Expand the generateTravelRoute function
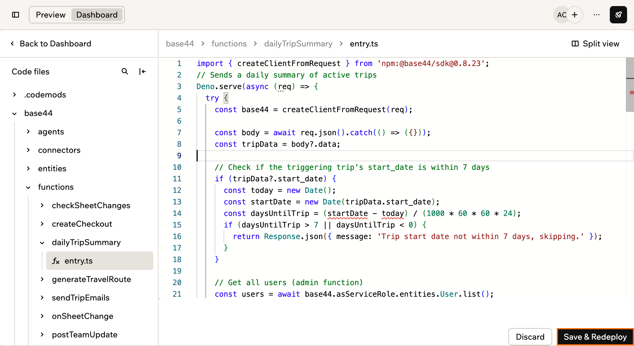This screenshot has height=346, width=634. (42, 279)
